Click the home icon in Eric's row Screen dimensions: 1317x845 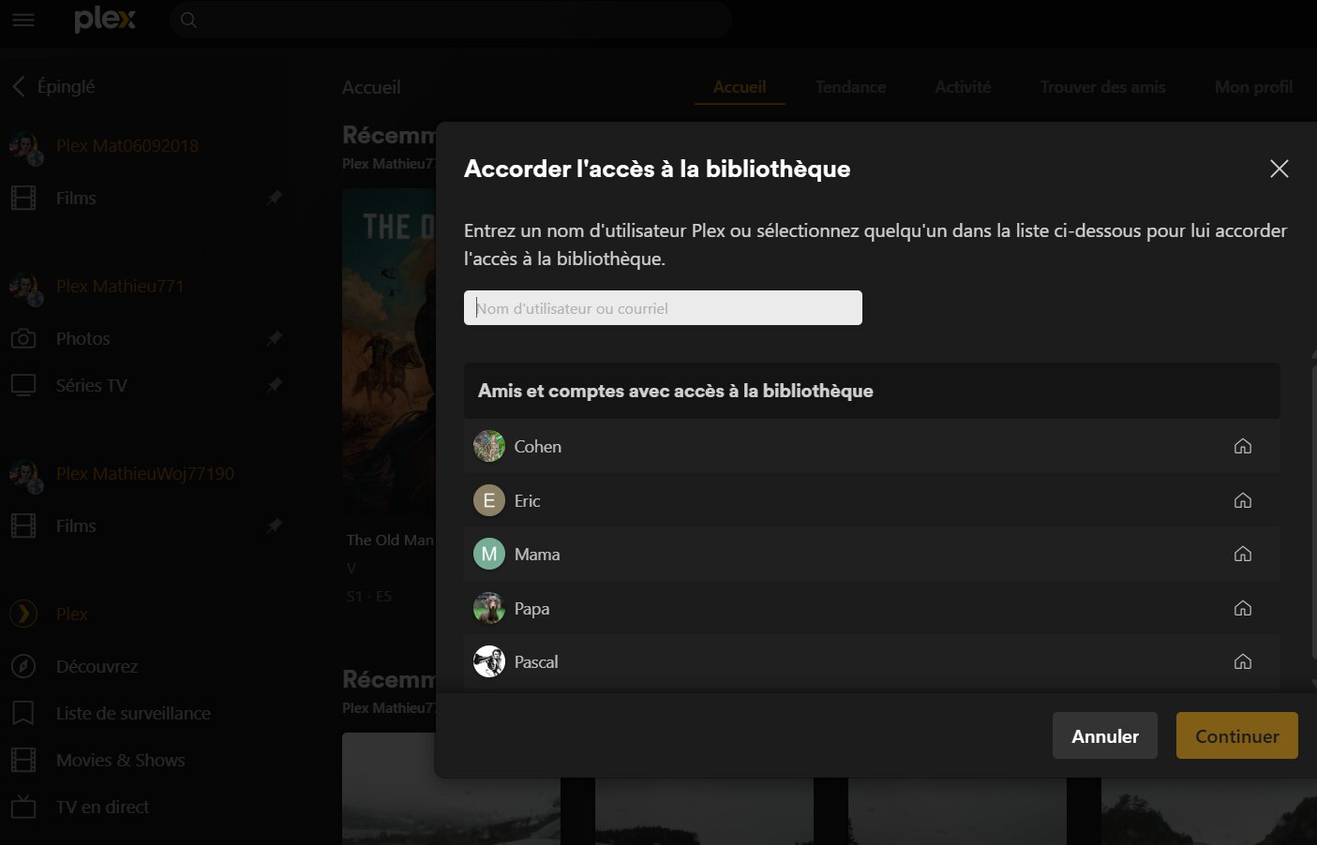click(1243, 500)
